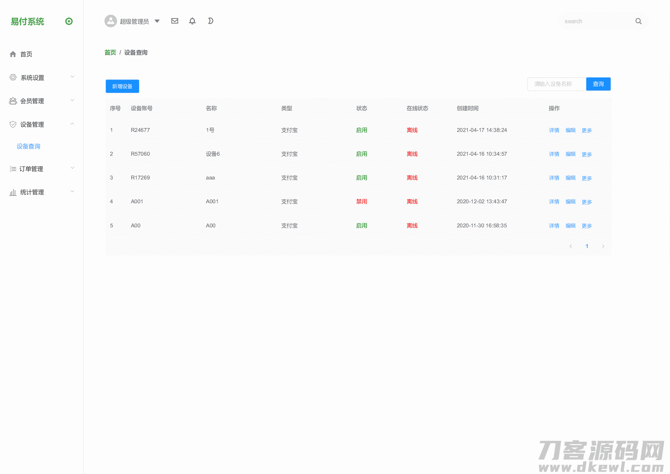Focus the 请输入设备名称 input field
This screenshot has width=670, height=474.
pos(556,84)
